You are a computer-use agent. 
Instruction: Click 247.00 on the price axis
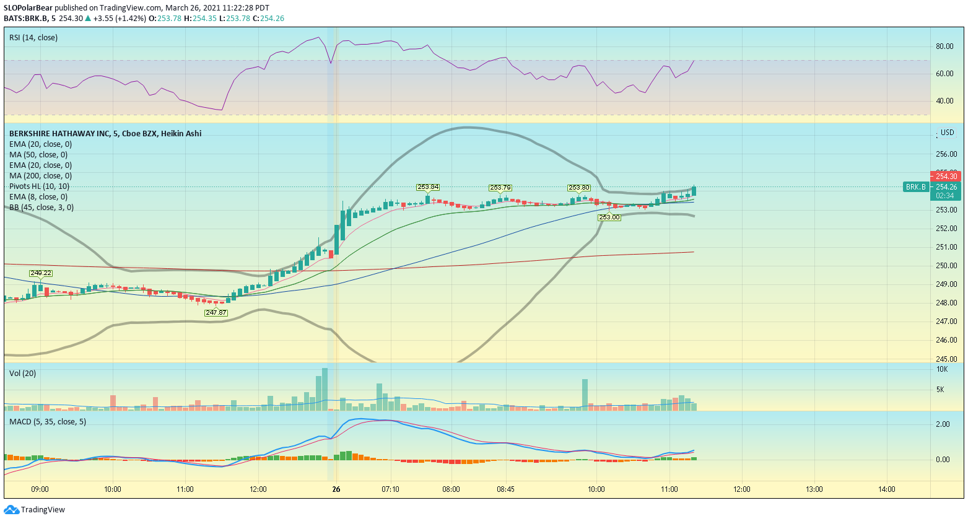click(x=946, y=322)
